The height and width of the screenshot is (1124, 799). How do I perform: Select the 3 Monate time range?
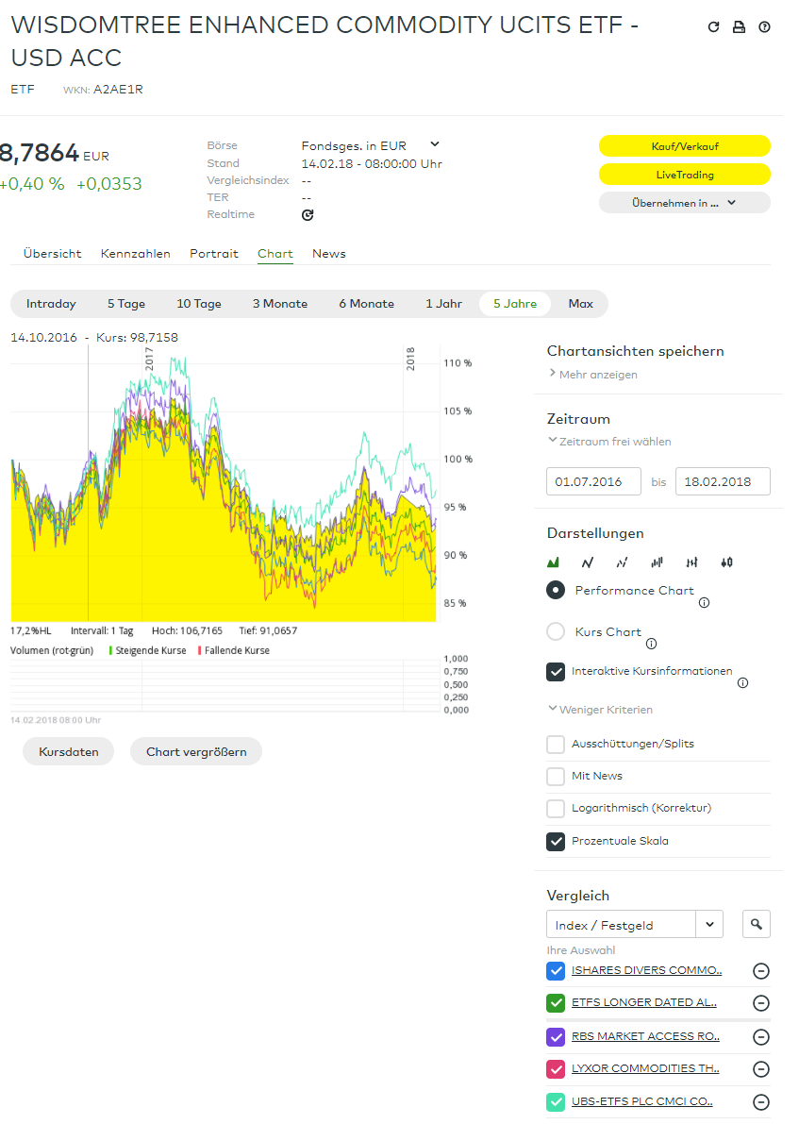[280, 304]
